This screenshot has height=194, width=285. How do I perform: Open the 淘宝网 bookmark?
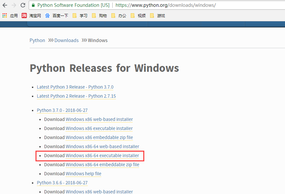pos(31,16)
